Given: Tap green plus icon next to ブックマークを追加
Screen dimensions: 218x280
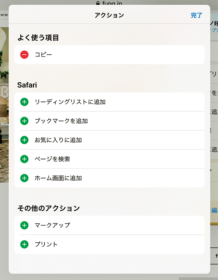Looking at the screenshot, I should tap(24, 121).
